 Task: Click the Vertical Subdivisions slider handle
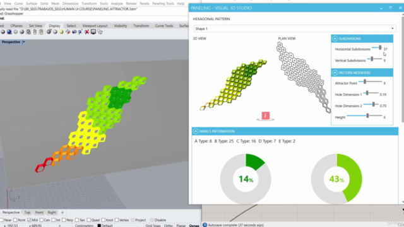(x=372, y=59)
